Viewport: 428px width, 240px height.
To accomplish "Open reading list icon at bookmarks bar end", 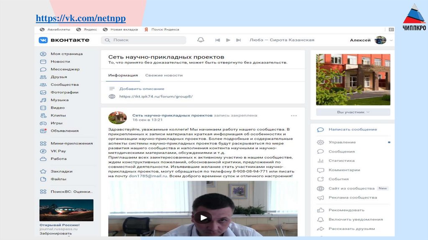I will coord(391,30).
